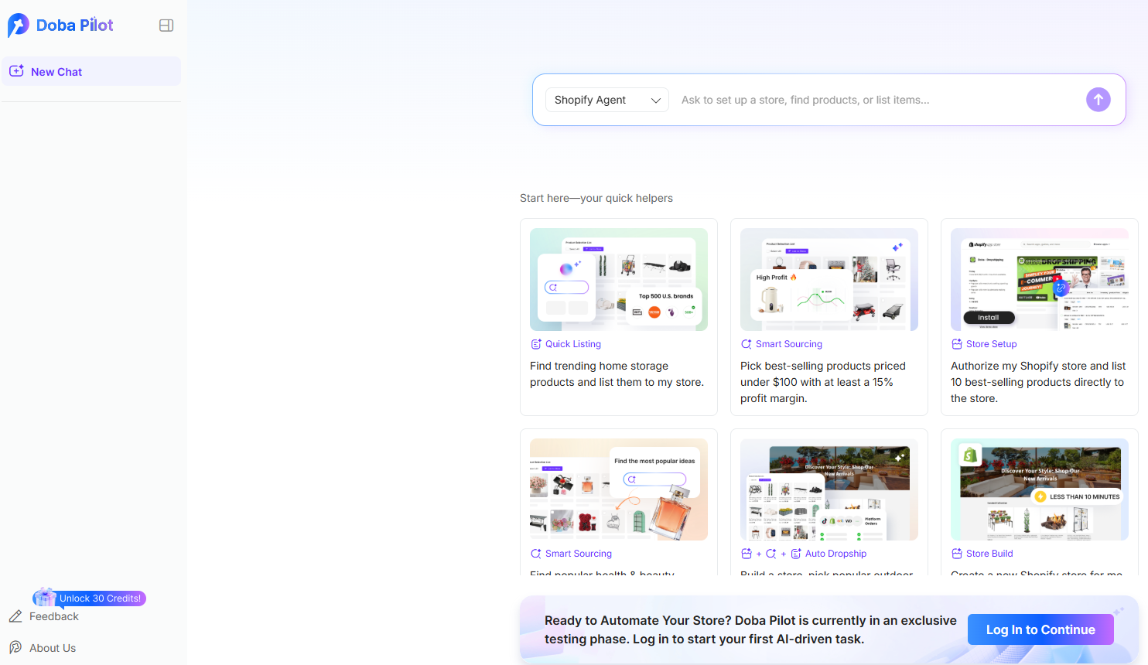Click the Auto Dropship combined icons
Screen dimensions: 1148x665
770,553
